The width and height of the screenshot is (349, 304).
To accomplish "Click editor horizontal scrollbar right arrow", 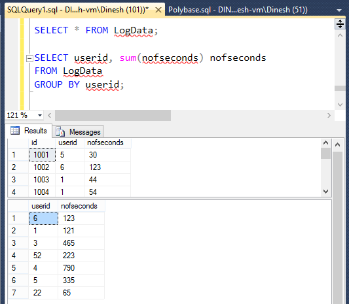I will click(x=329, y=115).
